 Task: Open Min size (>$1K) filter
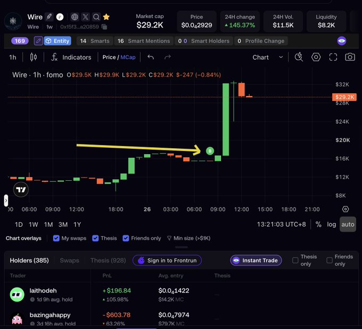[188, 238]
